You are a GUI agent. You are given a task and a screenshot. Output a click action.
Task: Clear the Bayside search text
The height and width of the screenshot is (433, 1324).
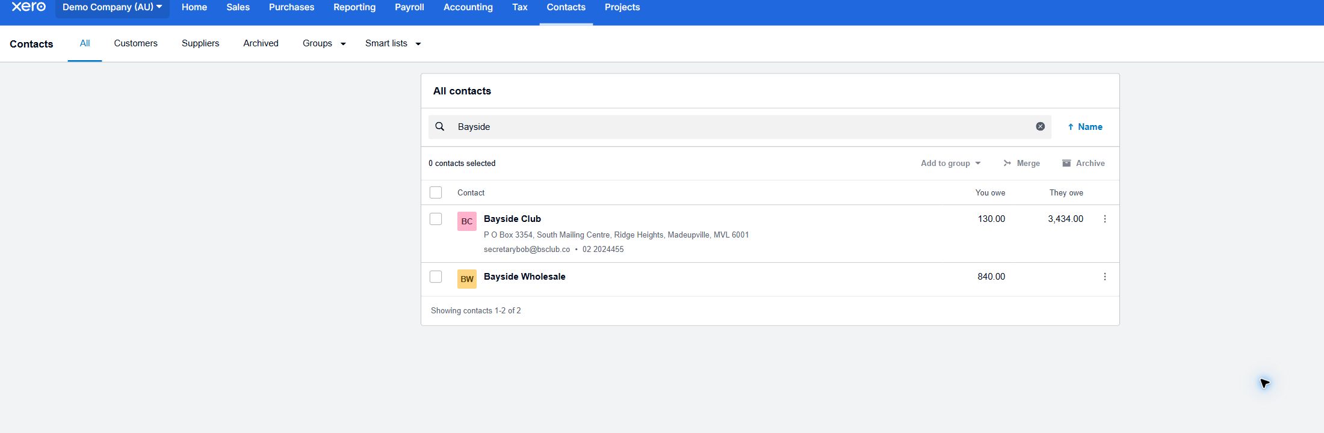pyautogui.click(x=1040, y=126)
